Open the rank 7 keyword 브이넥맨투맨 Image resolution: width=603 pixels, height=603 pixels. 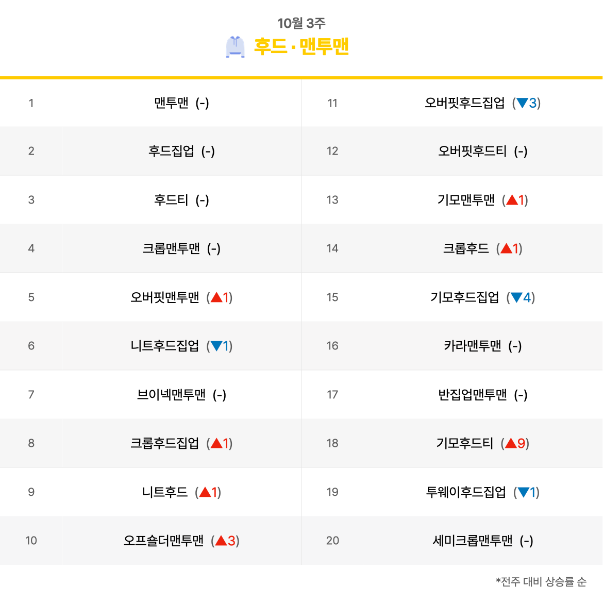[171, 395]
